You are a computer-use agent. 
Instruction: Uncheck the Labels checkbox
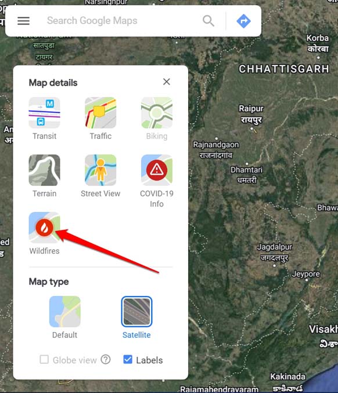pyautogui.click(x=128, y=359)
